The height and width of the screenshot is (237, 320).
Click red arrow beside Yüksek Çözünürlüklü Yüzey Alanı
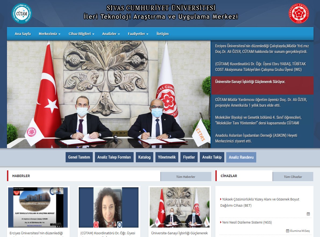[x=221, y=199]
